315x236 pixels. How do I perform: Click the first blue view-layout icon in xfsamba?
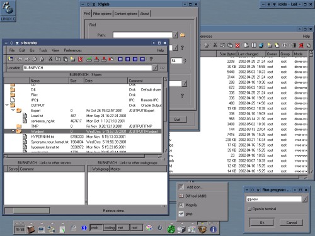(120, 59)
